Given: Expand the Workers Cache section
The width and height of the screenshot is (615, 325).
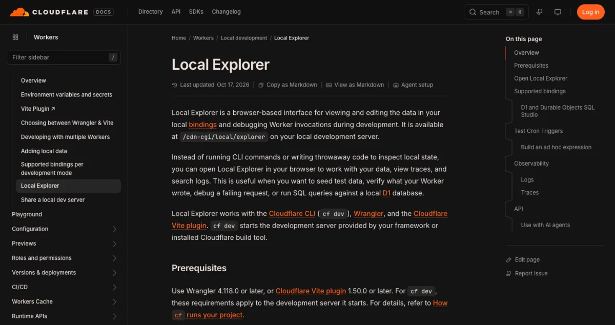Looking at the screenshot, I should 114,302.
